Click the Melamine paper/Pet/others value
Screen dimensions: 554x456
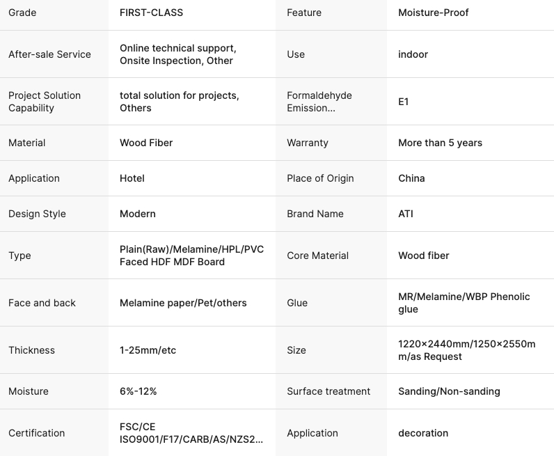pyautogui.click(x=183, y=303)
